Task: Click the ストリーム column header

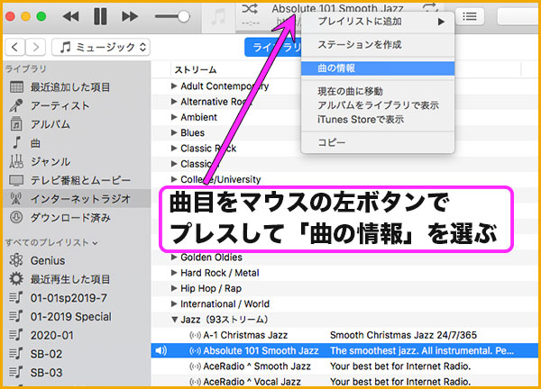Action: point(196,70)
